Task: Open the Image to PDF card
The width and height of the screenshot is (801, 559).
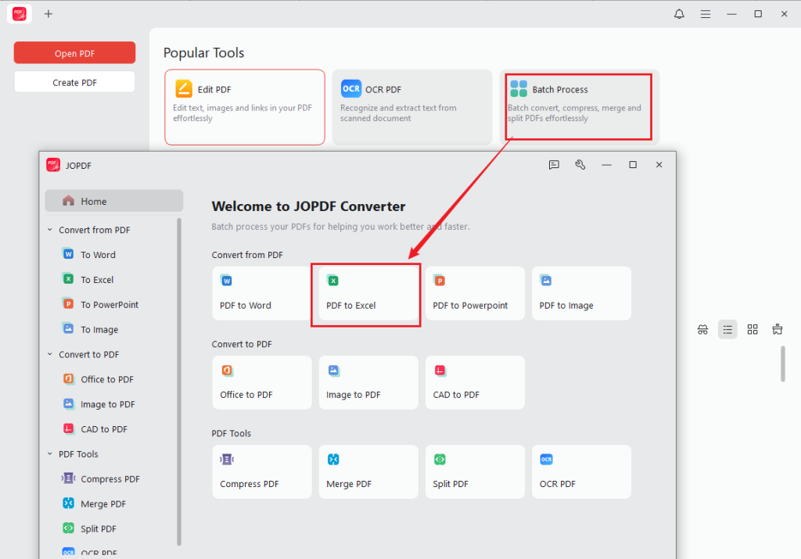Action: [x=368, y=382]
